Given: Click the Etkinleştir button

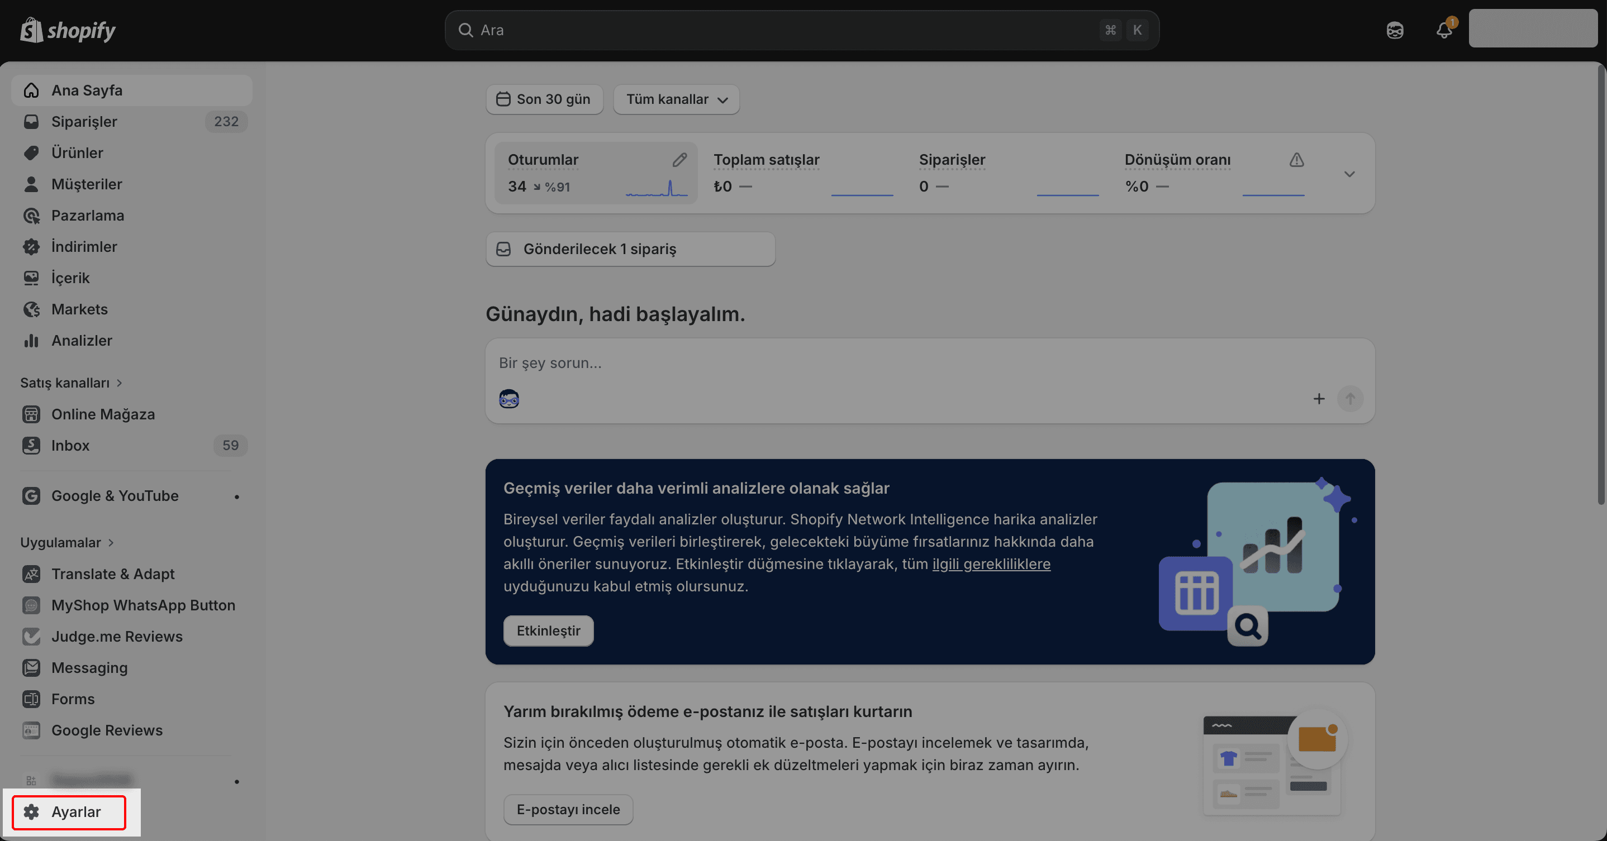Looking at the screenshot, I should [548, 630].
